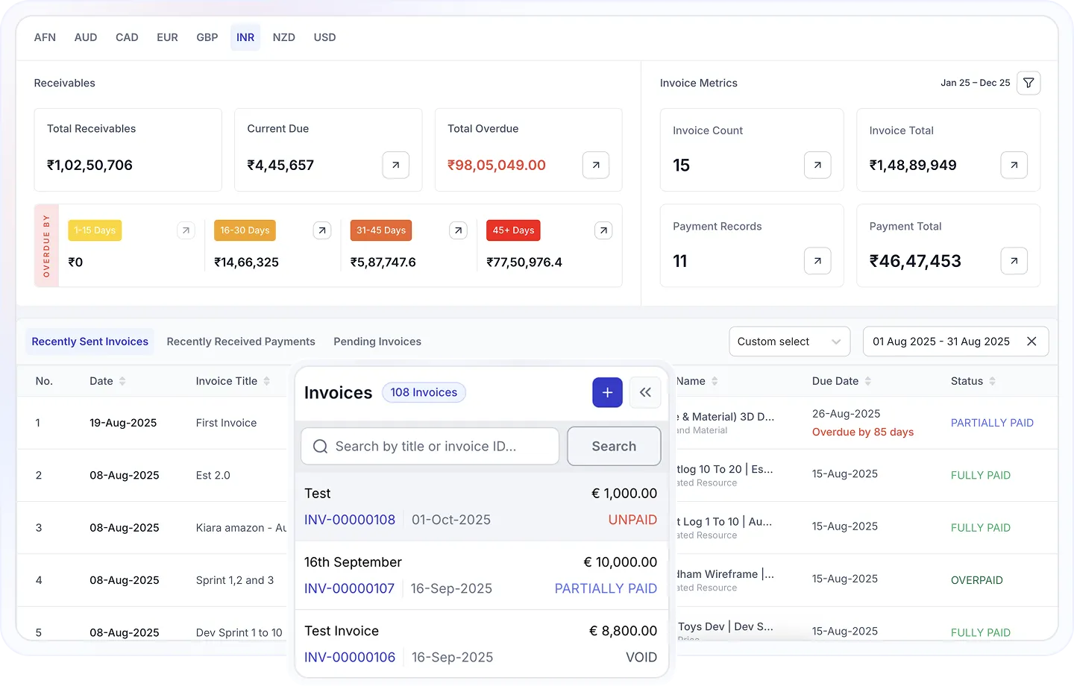Open invoice INV-00000108
The image size is (1074, 686).
(350, 520)
